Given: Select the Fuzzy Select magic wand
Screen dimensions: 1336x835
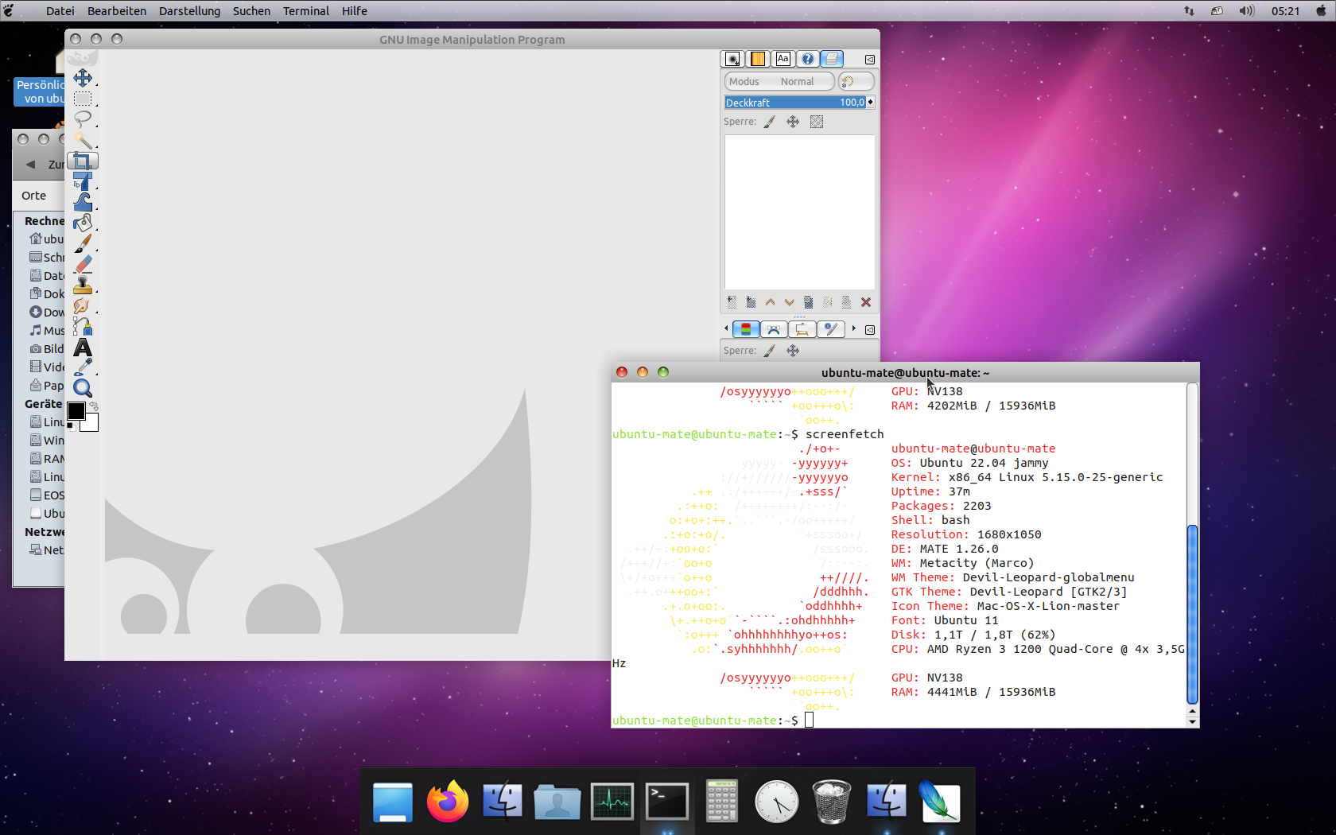Looking at the screenshot, I should pos(83,140).
